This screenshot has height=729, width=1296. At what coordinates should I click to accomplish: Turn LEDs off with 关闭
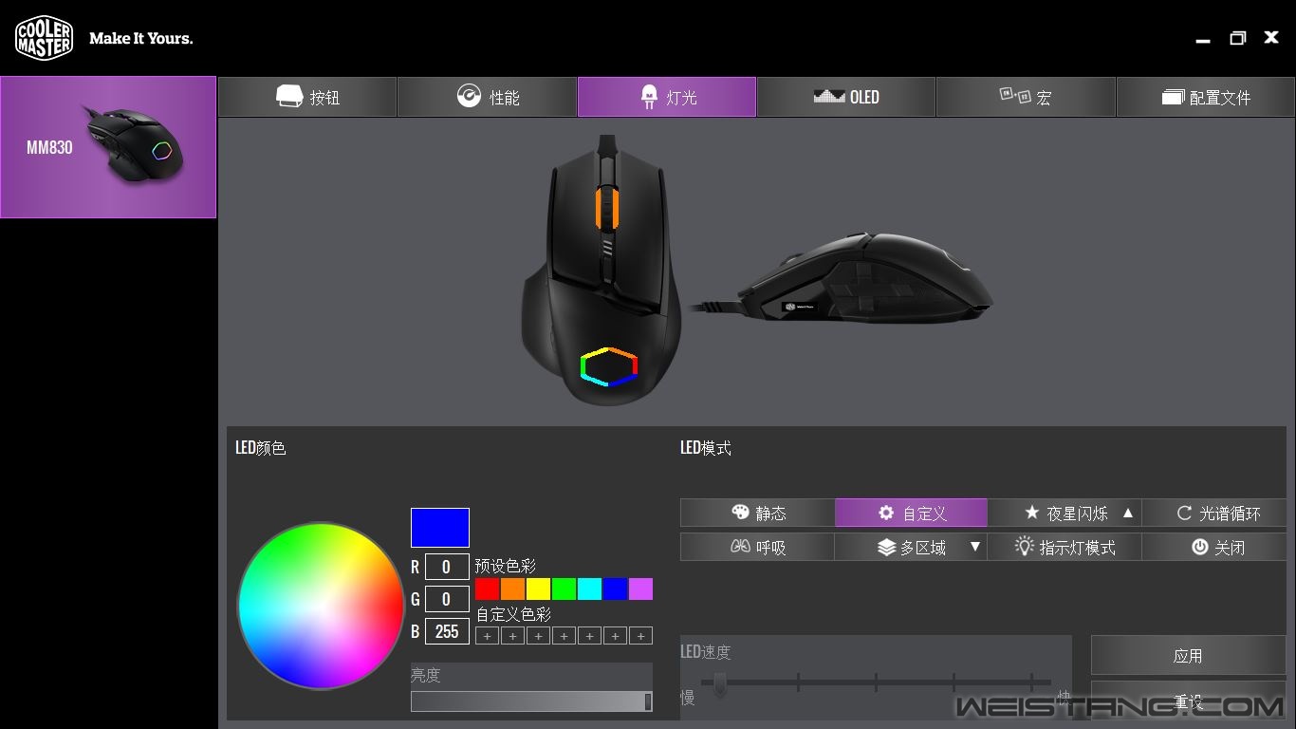pos(1214,547)
